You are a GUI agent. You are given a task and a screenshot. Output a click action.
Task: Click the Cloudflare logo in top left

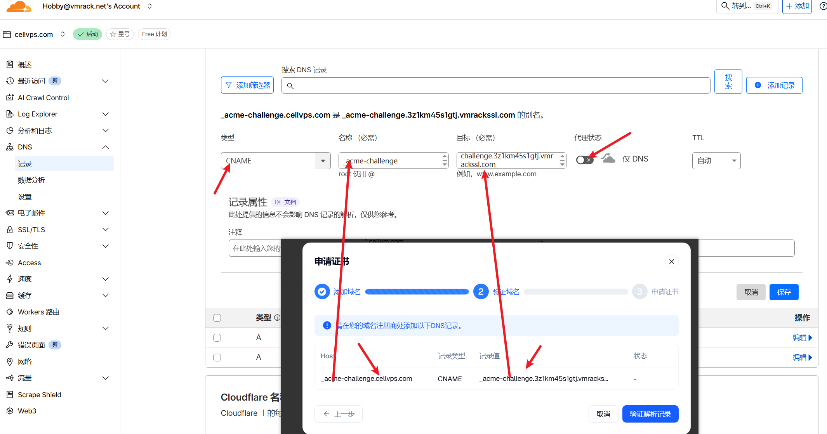pyautogui.click(x=19, y=7)
